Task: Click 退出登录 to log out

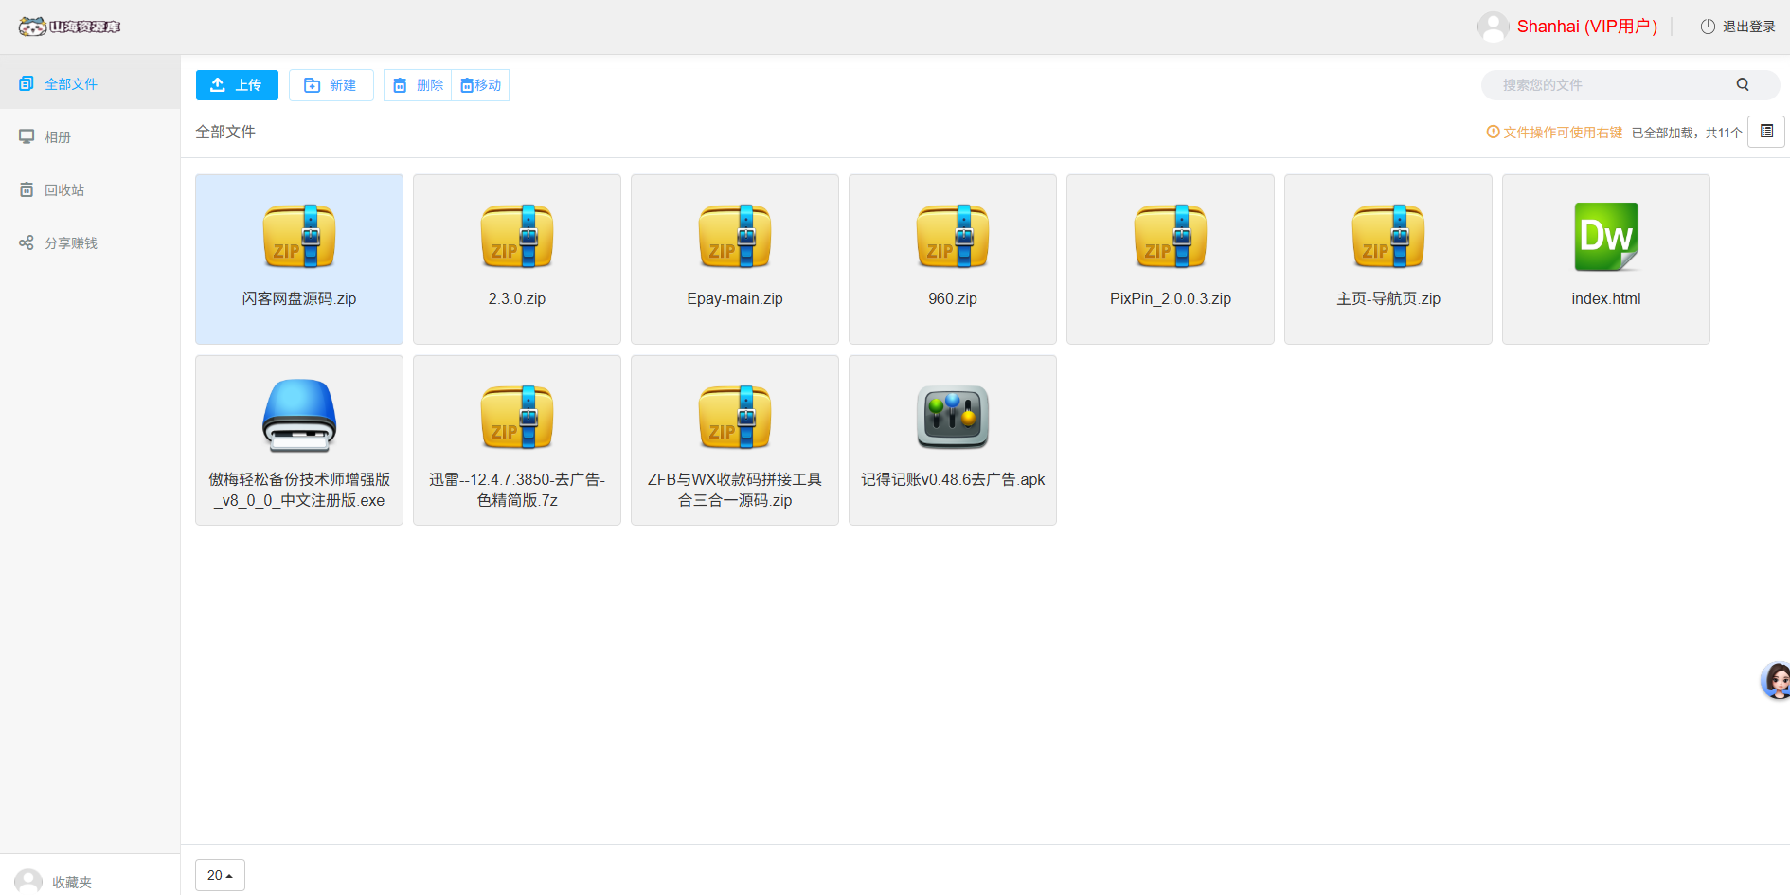Action: point(1738,27)
